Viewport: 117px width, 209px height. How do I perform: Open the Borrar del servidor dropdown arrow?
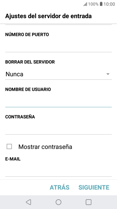click(x=108, y=74)
